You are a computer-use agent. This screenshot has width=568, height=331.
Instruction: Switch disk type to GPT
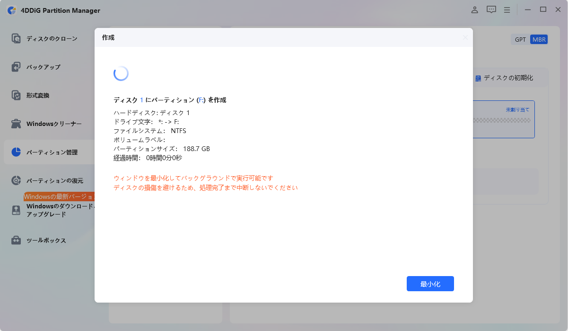pos(520,39)
